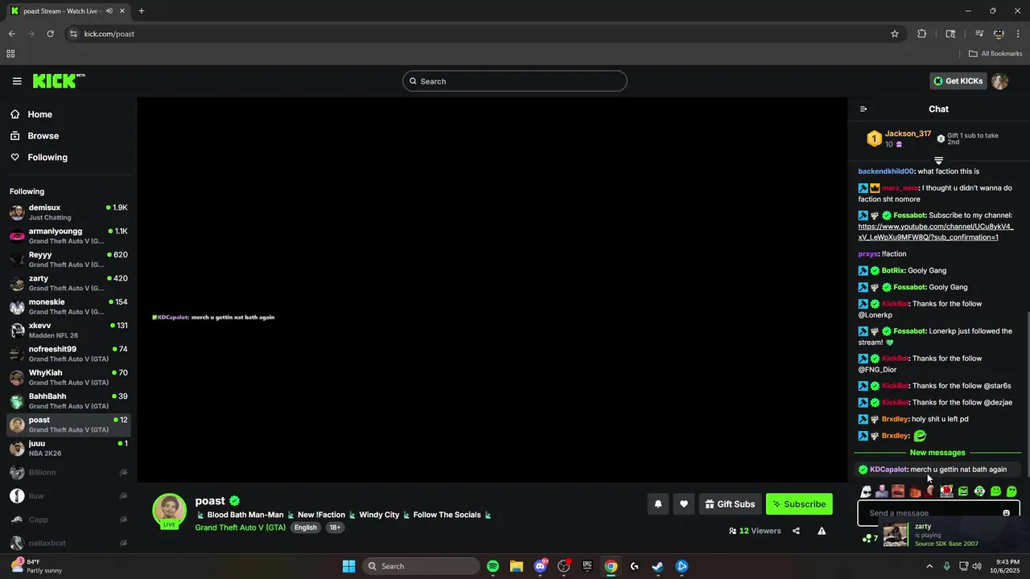
Task: Reload the browser page
Action: pos(51,34)
